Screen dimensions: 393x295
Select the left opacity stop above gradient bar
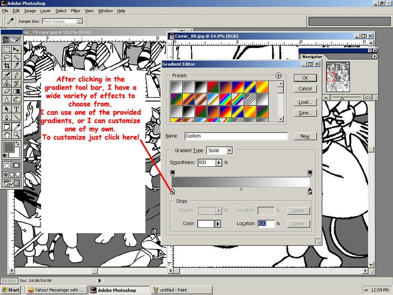coord(172,173)
